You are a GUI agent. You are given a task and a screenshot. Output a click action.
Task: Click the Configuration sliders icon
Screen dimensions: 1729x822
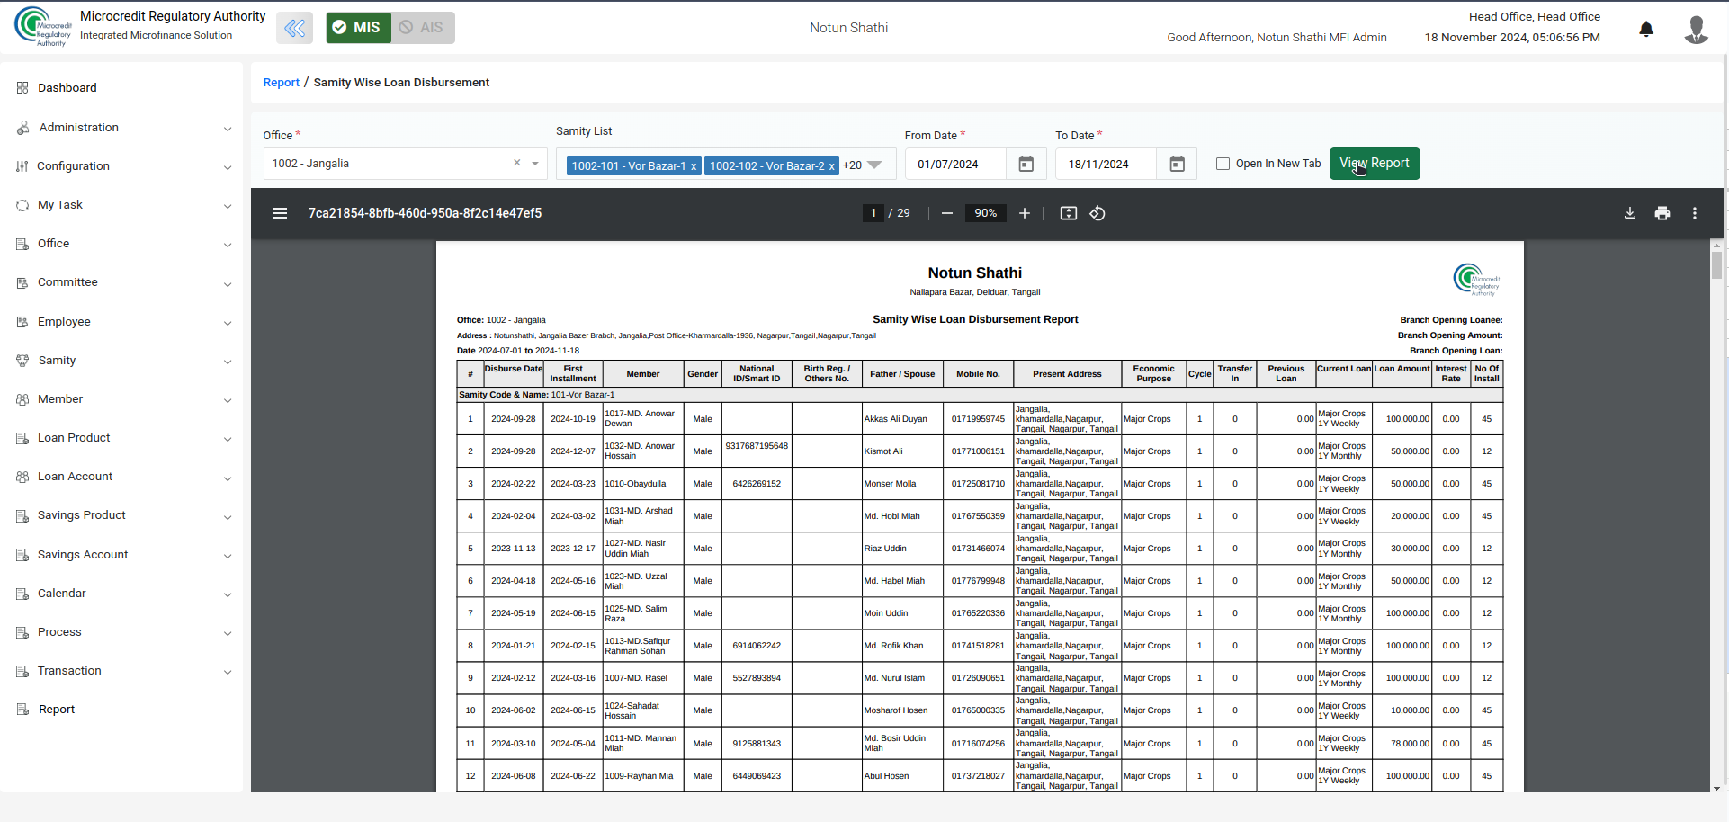click(22, 166)
